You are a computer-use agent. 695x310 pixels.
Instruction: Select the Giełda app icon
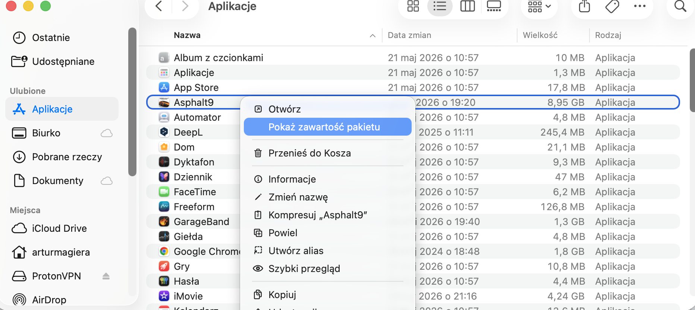(164, 237)
